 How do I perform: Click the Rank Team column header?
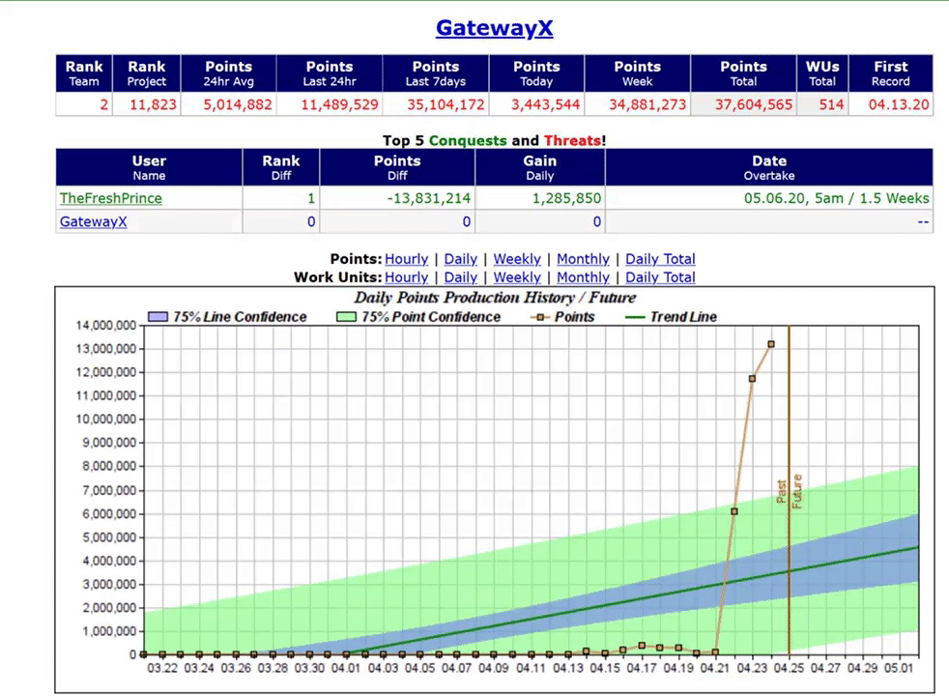click(84, 73)
